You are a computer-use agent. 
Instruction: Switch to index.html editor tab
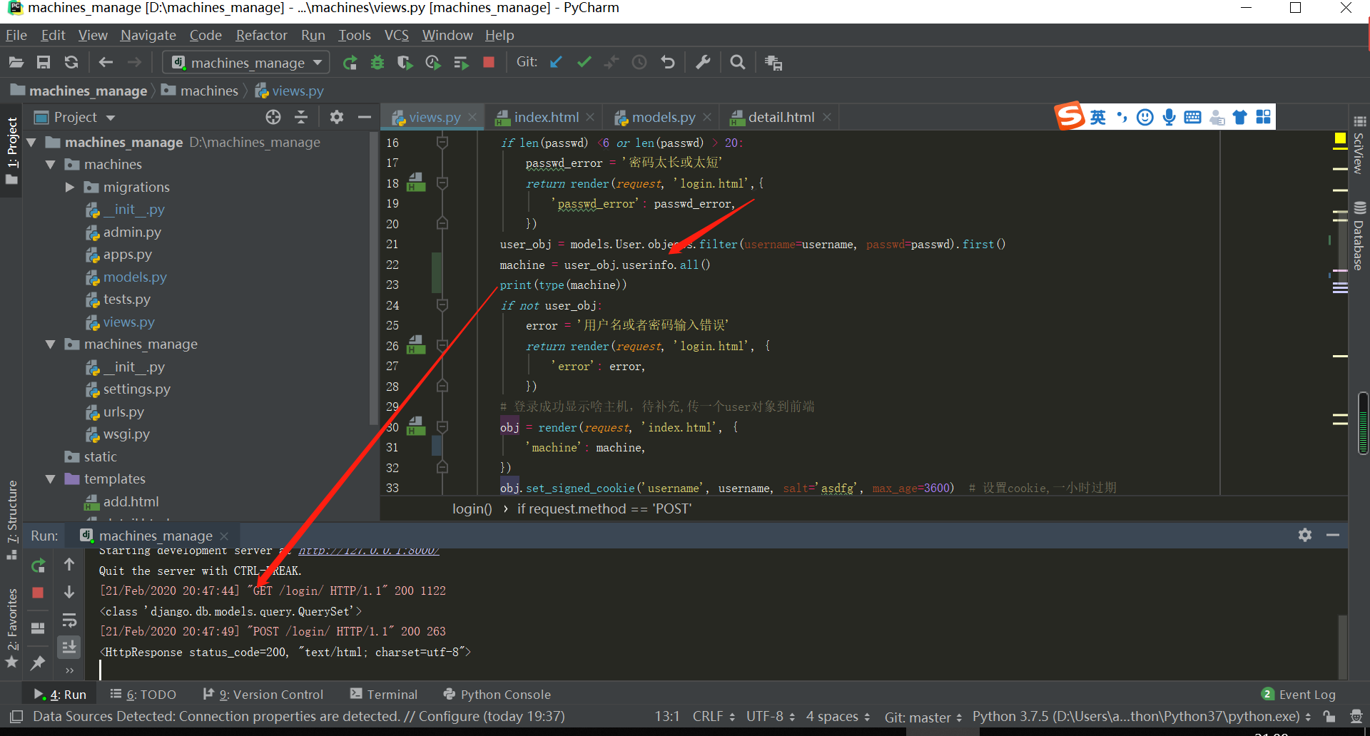[x=546, y=117]
